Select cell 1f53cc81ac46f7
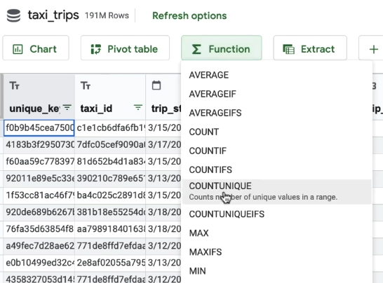Viewport: 383px width, 283px height. tap(39, 195)
